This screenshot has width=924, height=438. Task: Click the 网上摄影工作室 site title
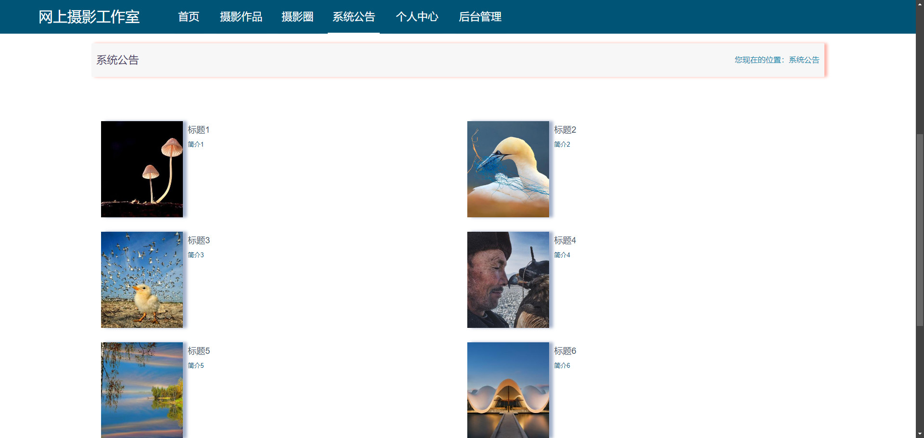pyautogui.click(x=89, y=17)
